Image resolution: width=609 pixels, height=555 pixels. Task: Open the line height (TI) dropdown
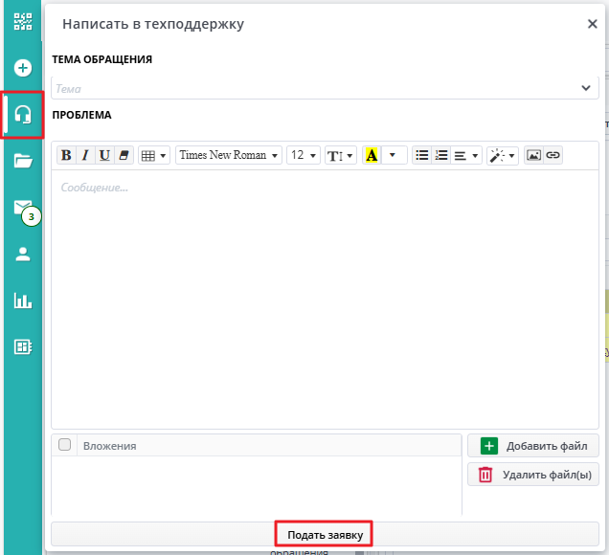point(341,155)
